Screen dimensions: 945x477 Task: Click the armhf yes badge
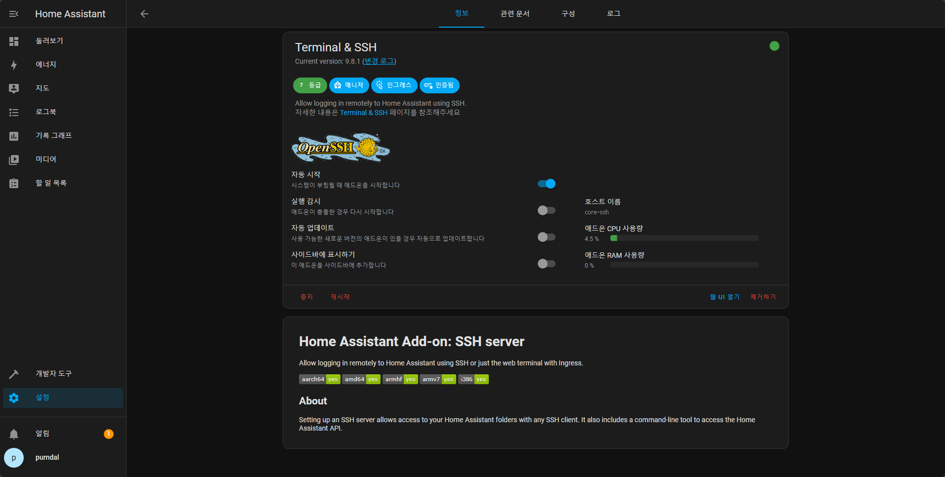(400, 379)
